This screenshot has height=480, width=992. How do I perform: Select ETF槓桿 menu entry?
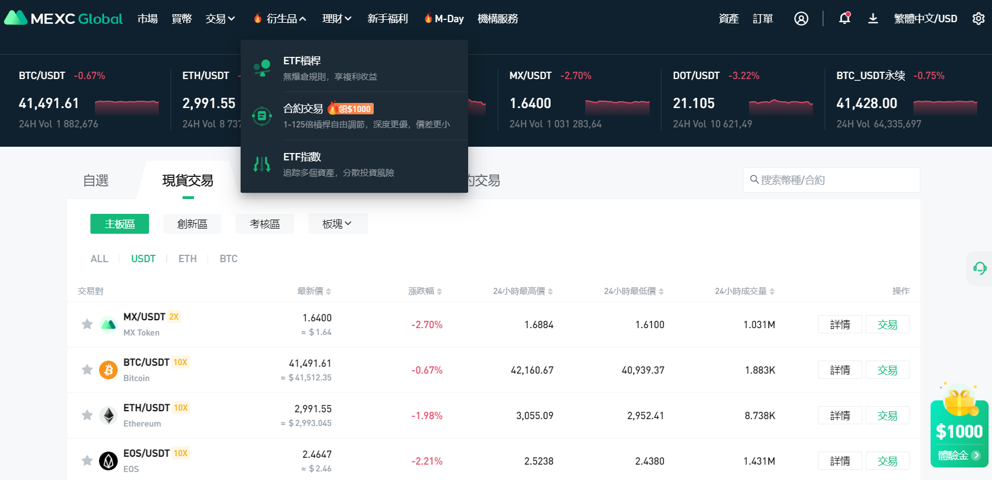pos(354,68)
